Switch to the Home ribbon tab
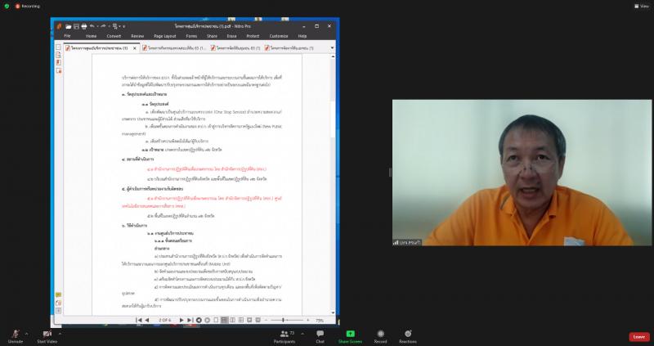The height and width of the screenshot is (346, 654). tap(91, 36)
